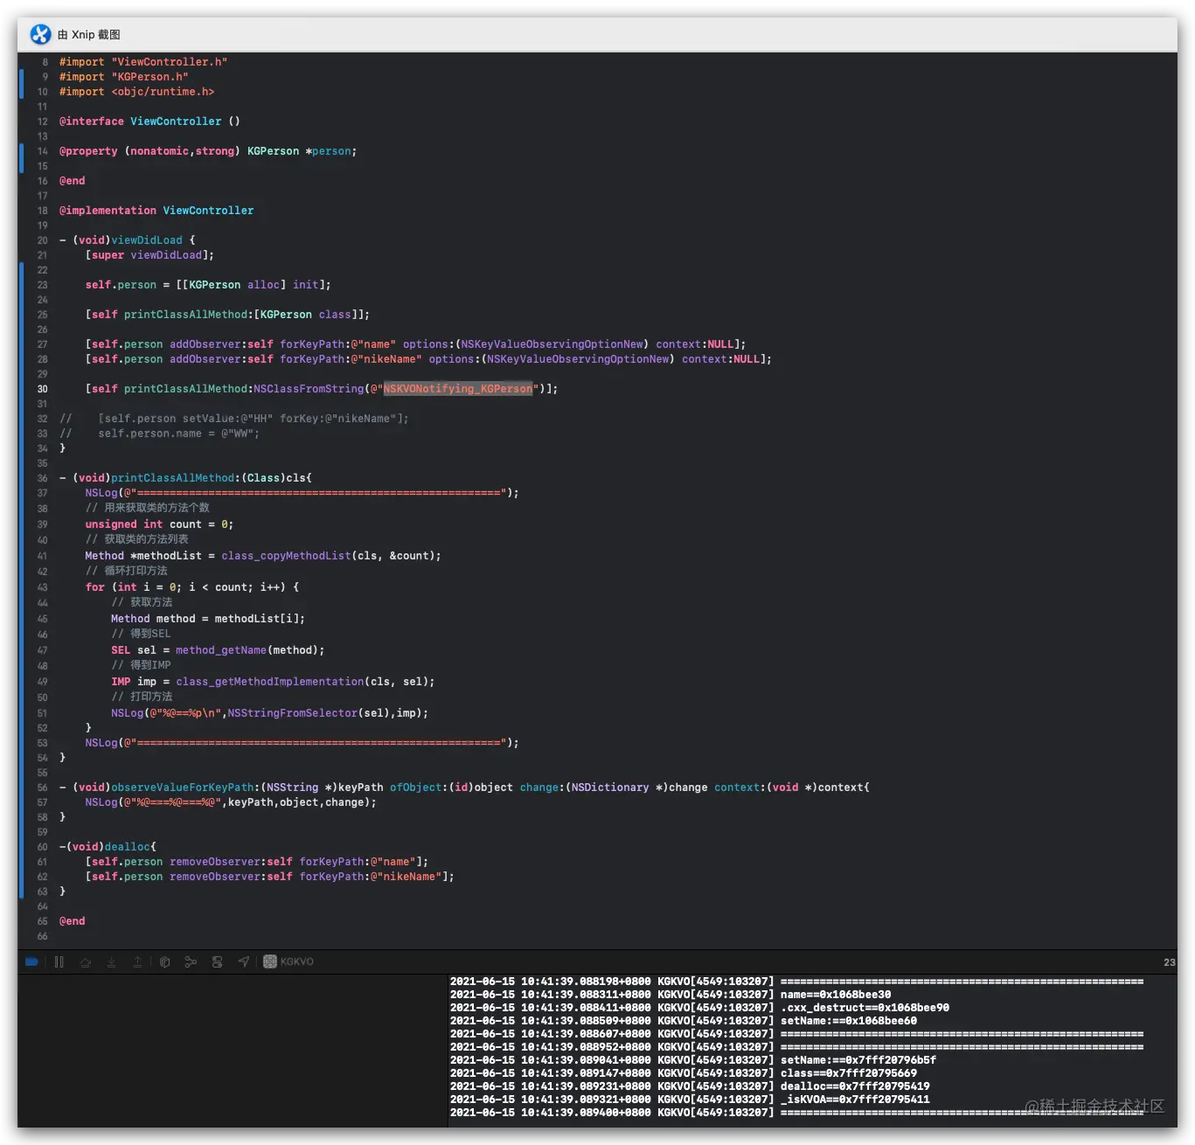The width and height of the screenshot is (1195, 1145).
Task: Select the KGKVO process in debug bar
Action: pos(288,961)
